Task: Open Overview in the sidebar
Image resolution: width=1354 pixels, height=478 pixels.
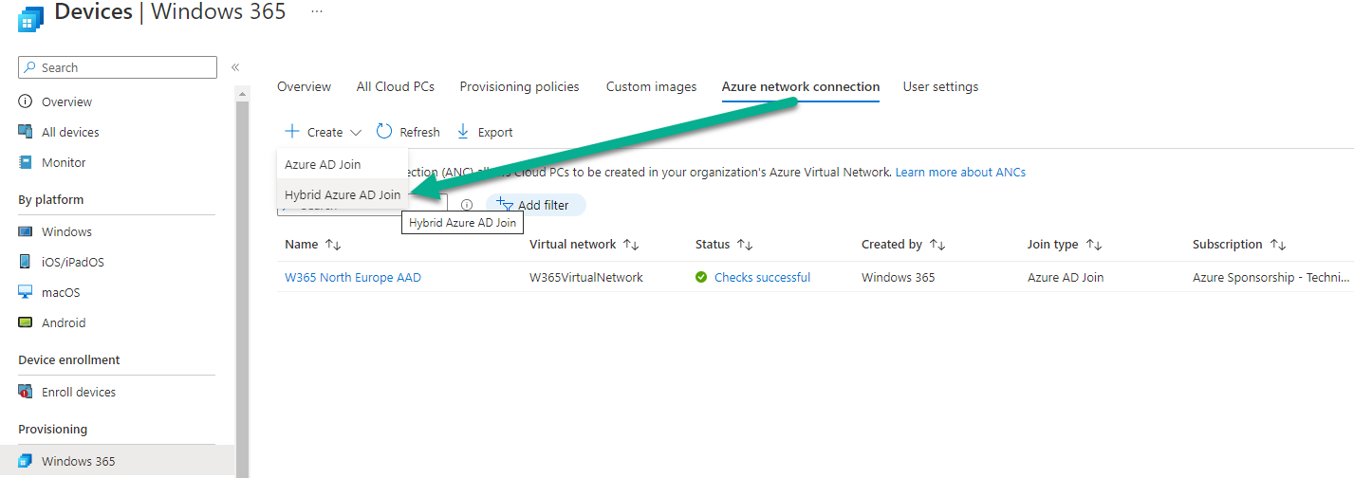Action: pos(66,101)
